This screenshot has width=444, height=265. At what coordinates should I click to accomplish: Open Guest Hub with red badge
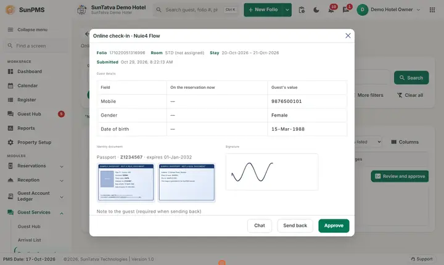36,114
